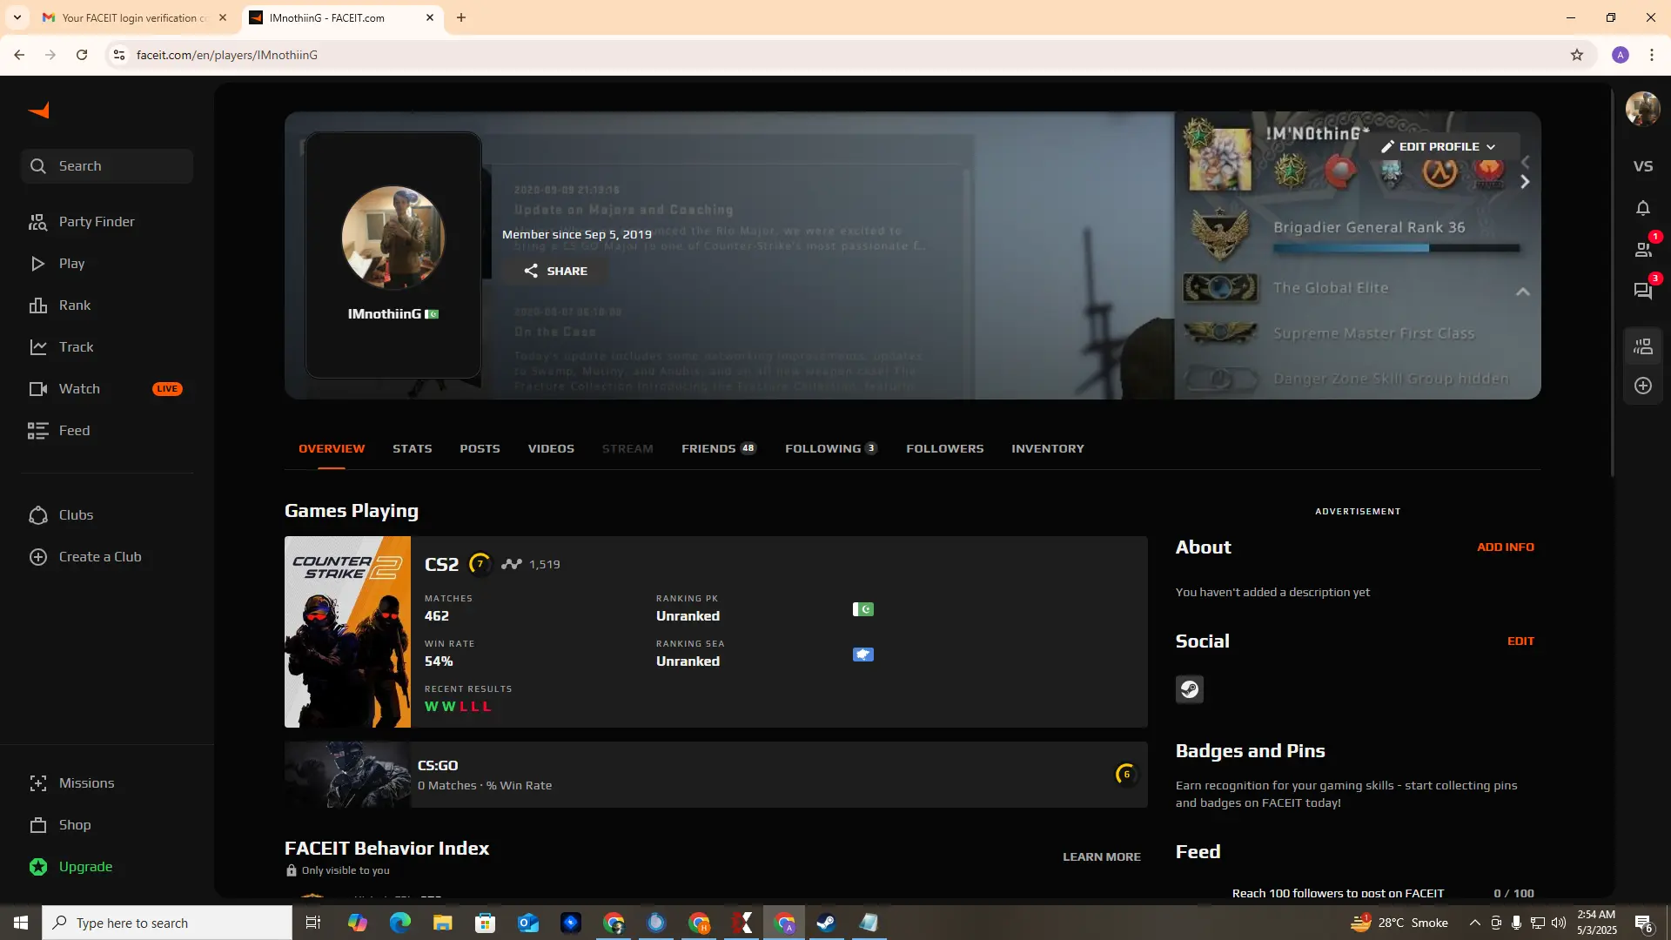Click Learn More for Behavior Index
This screenshot has width=1671, height=940.
point(1101,856)
